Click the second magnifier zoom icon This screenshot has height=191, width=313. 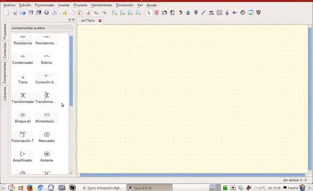coord(122,13)
